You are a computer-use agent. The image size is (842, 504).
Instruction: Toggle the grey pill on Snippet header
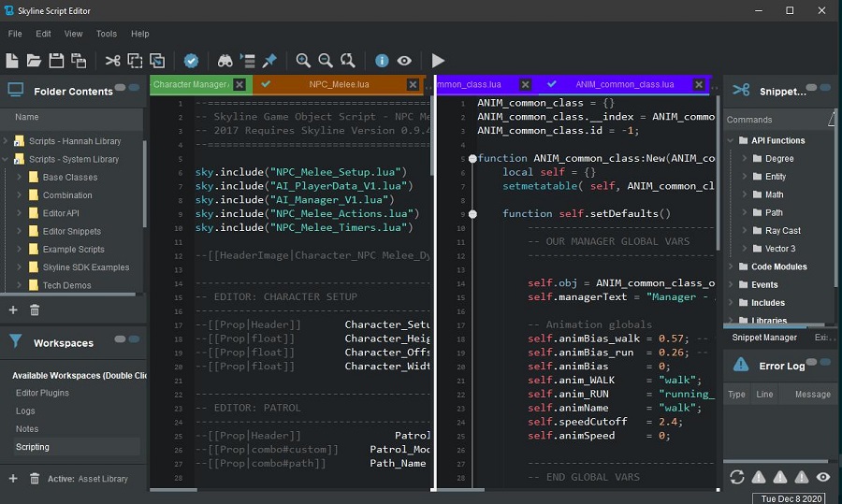point(811,87)
